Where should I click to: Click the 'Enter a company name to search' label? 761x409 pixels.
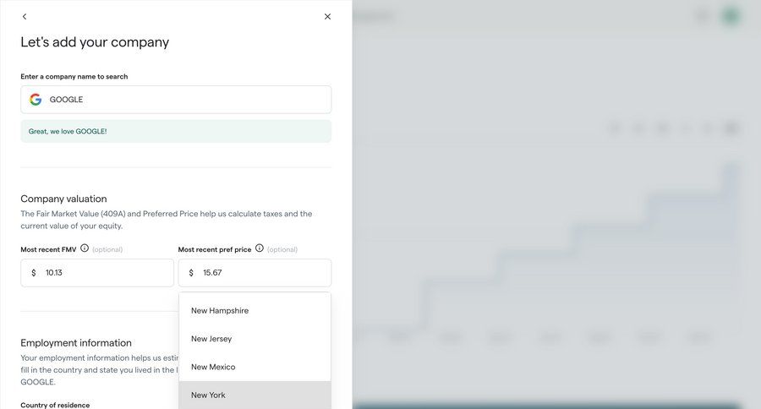[x=74, y=77]
